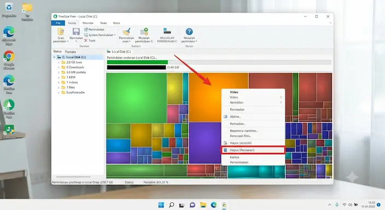Click the red X Trash ribbon button

pos(90,40)
